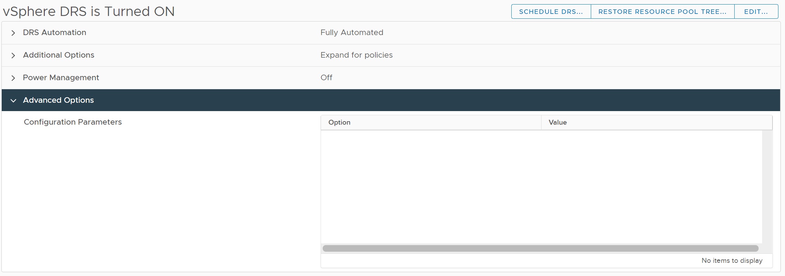785x276 pixels.
Task: Click the Fully Automated value text
Action: (x=352, y=33)
